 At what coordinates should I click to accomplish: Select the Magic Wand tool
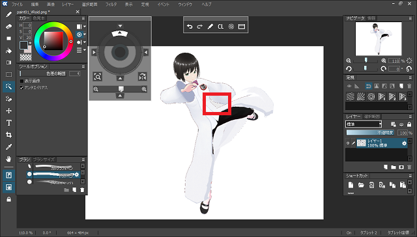[x=8, y=87]
